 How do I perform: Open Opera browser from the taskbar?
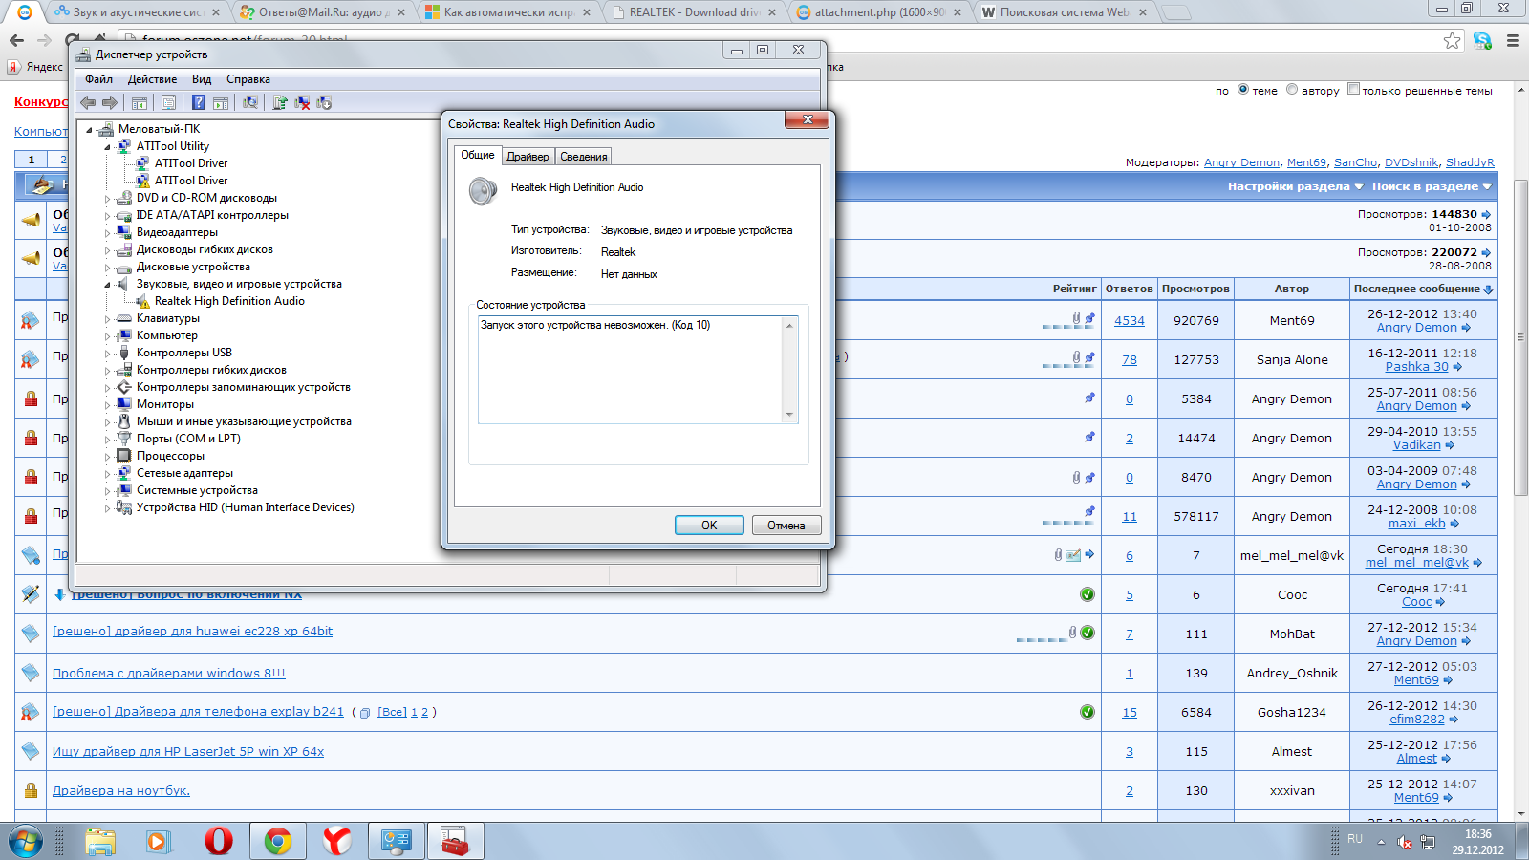(219, 841)
